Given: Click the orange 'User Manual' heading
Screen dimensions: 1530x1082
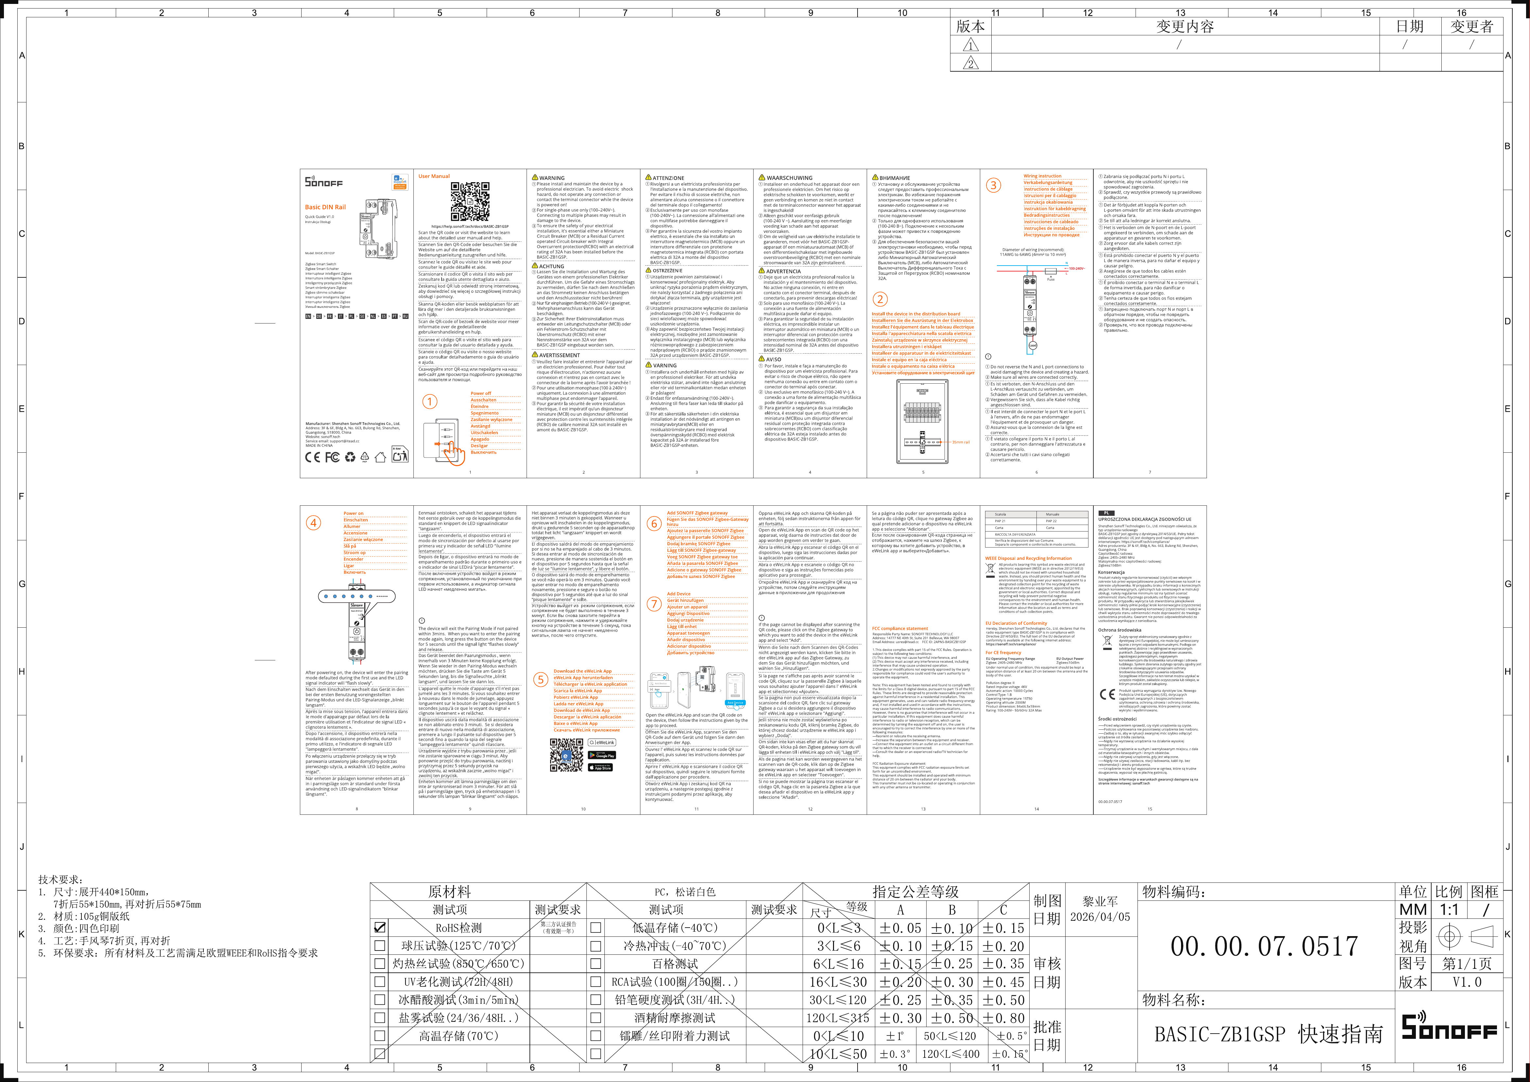Looking at the screenshot, I should click(x=434, y=177).
